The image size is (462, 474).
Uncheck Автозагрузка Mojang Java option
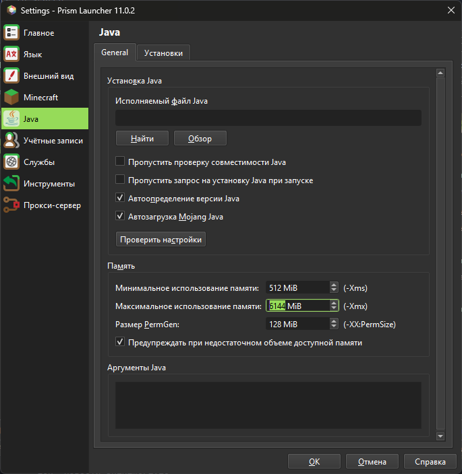120,216
